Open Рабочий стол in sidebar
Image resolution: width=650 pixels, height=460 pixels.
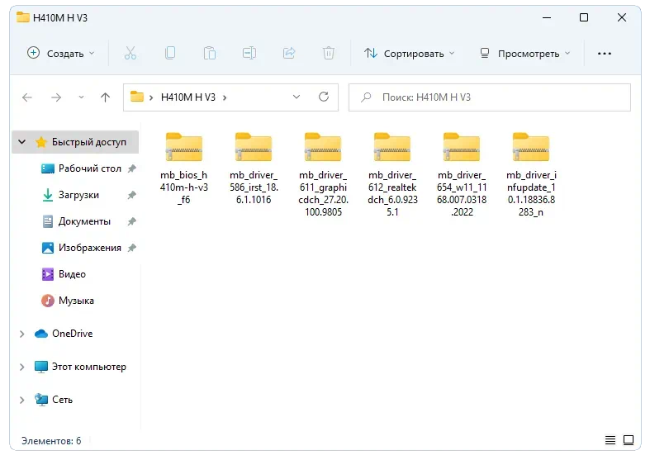coord(89,168)
